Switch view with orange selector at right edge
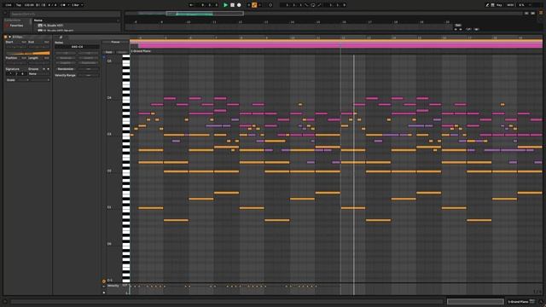 pos(541,13)
